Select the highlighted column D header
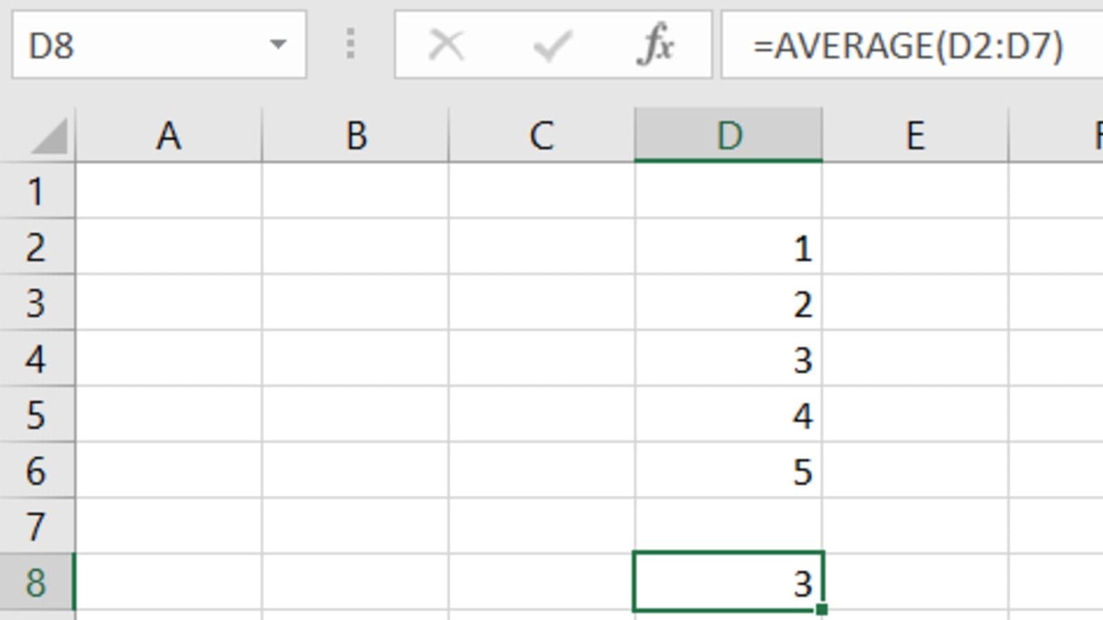 (x=729, y=136)
